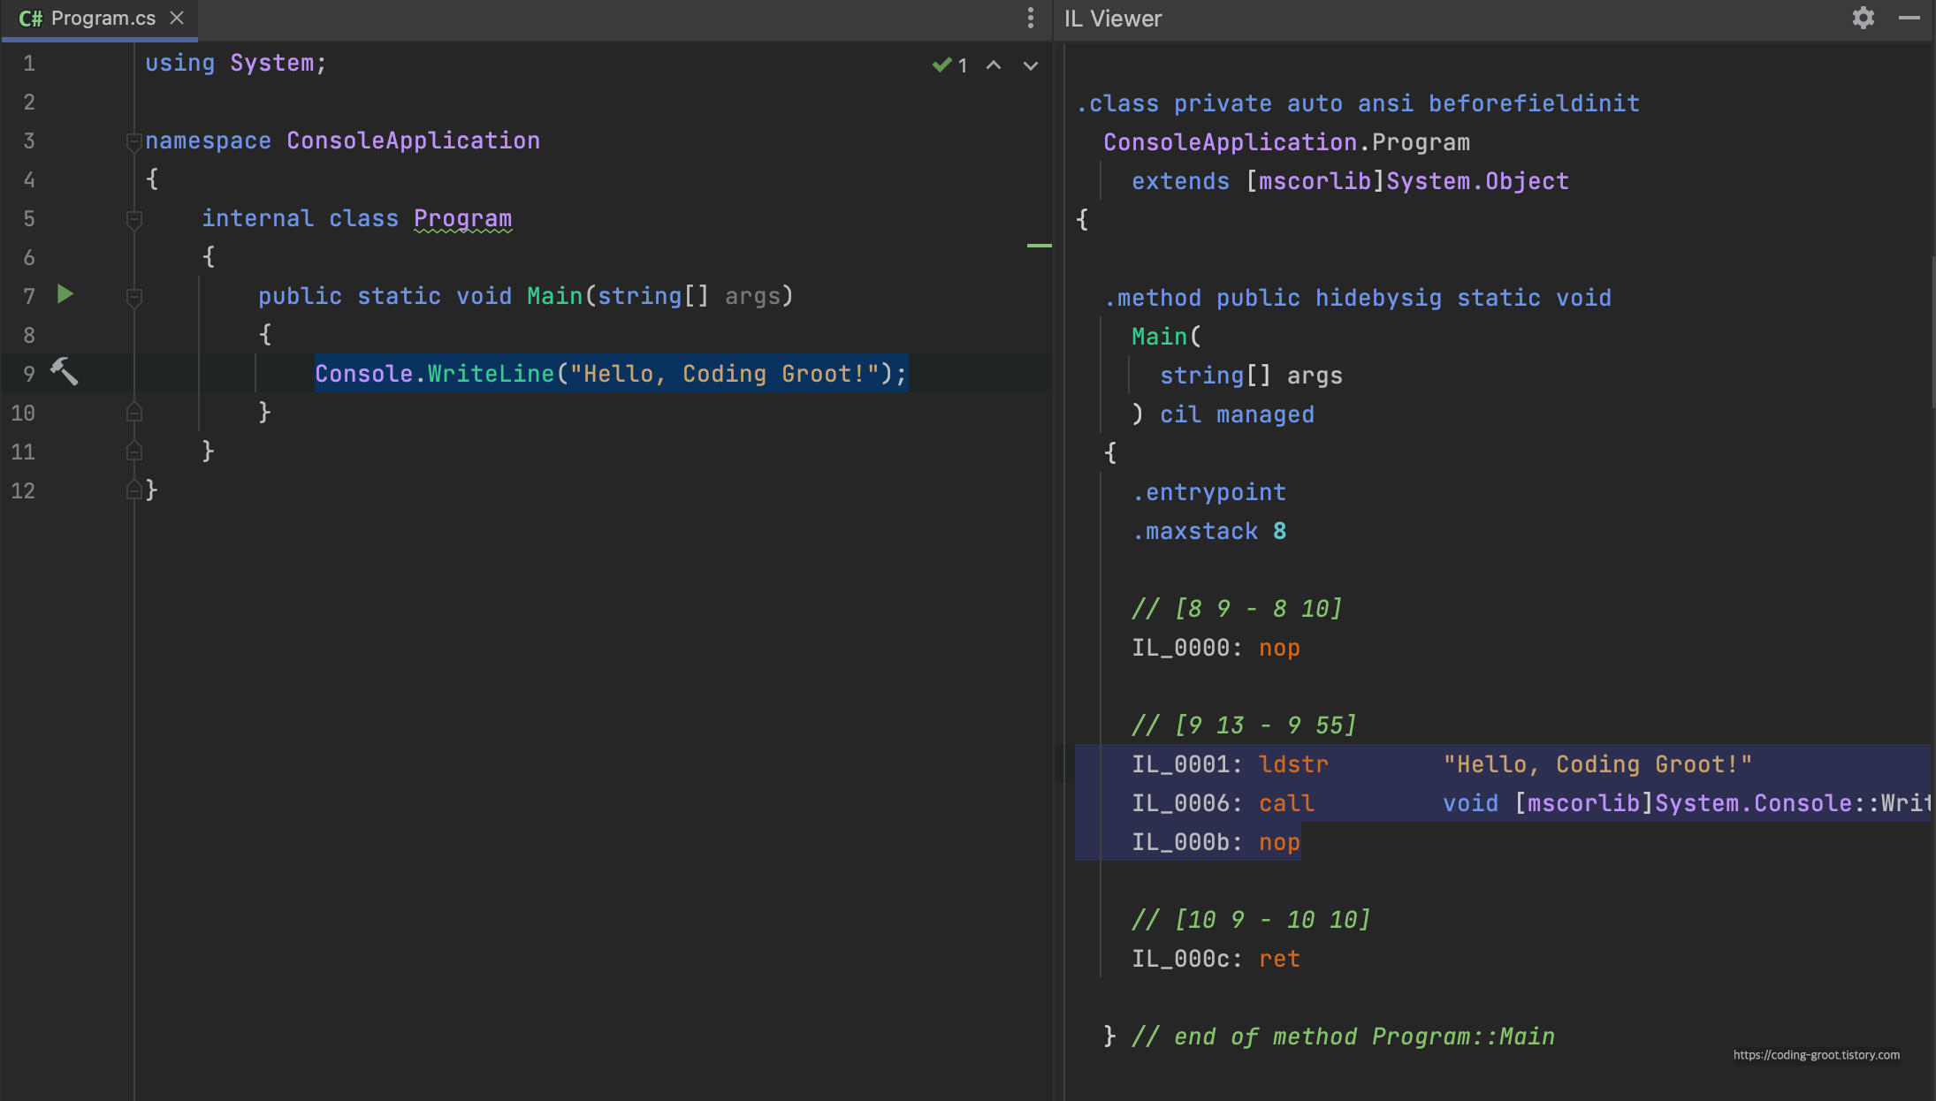Collapse the Main method fold marker
This screenshot has width=1936, height=1101.
tap(133, 297)
